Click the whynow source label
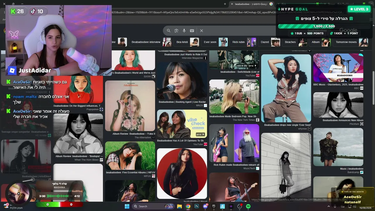 point(304,129)
